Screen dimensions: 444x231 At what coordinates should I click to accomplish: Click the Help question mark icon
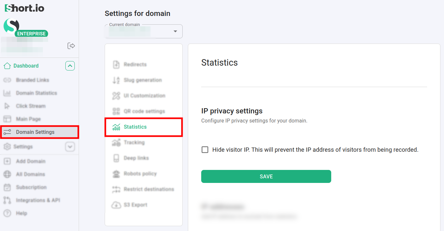tap(7, 213)
